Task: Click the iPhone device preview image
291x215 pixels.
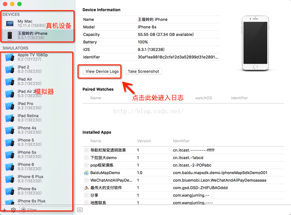Action: (255, 43)
